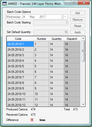
Task: Select the Set Default Quantity field
Action: tap(51, 32)
